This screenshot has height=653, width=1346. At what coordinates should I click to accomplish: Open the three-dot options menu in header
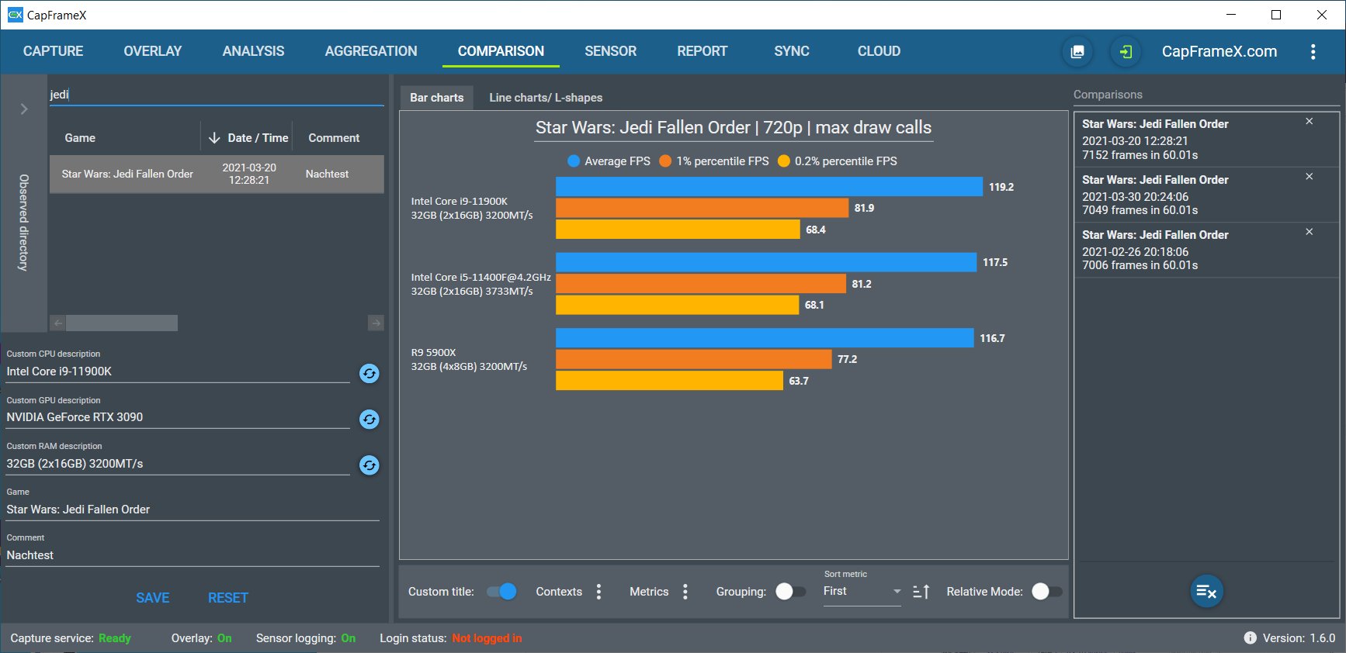coord(1313,52)
